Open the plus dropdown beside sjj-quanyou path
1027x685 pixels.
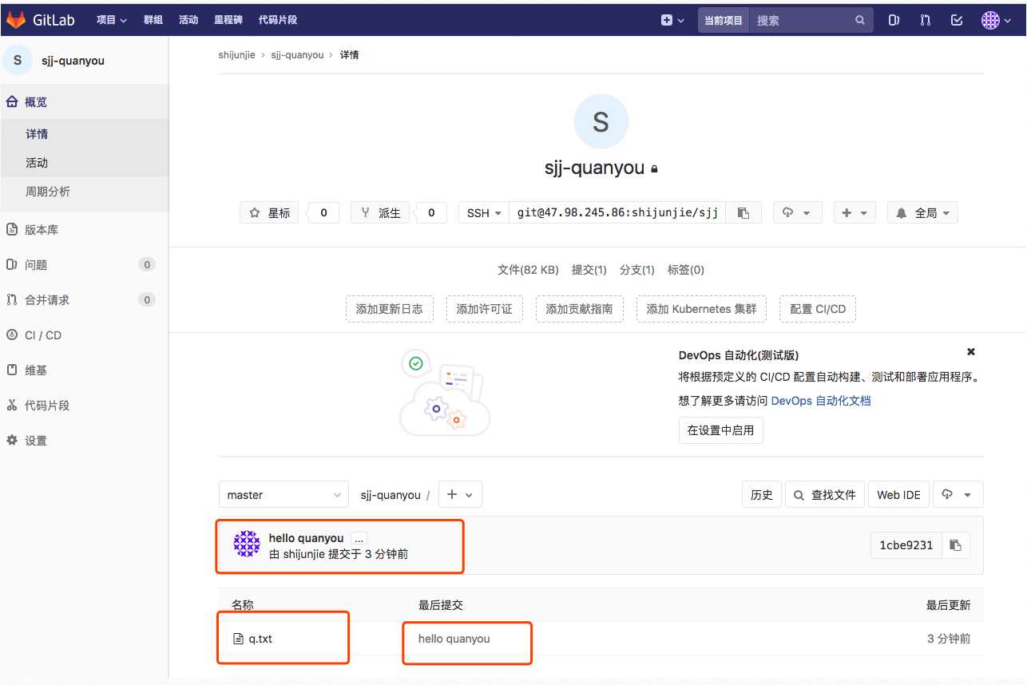tap(459, 495)
